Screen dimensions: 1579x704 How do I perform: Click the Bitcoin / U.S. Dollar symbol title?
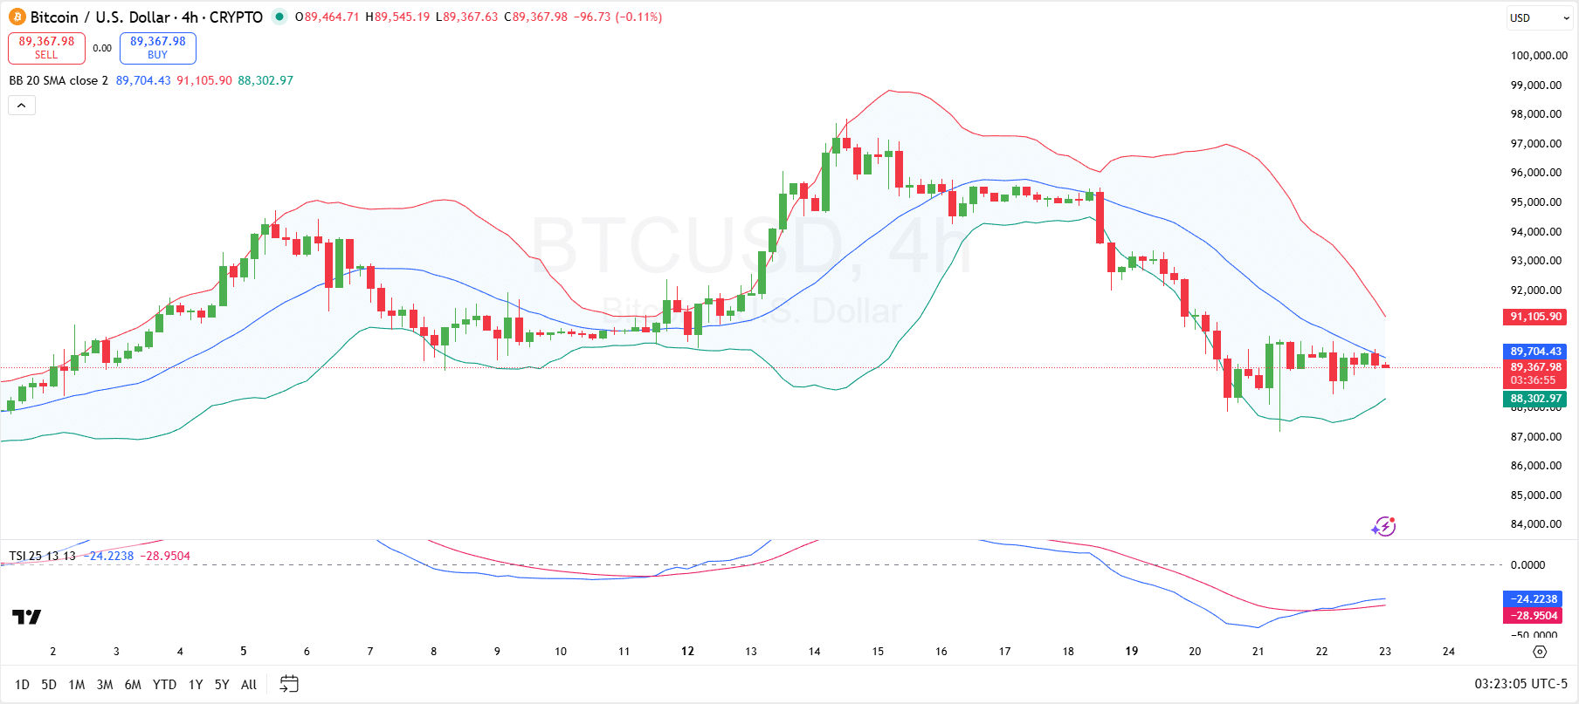pyautogui.click(x=100, y=17)
